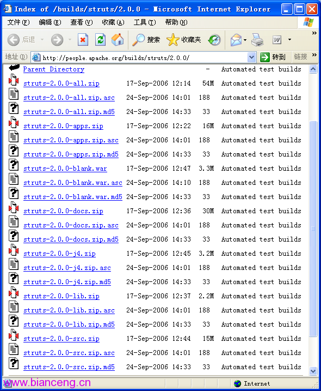Click the 转到 Go button
The width and height of the screenshot is (321, 391).
273,57
